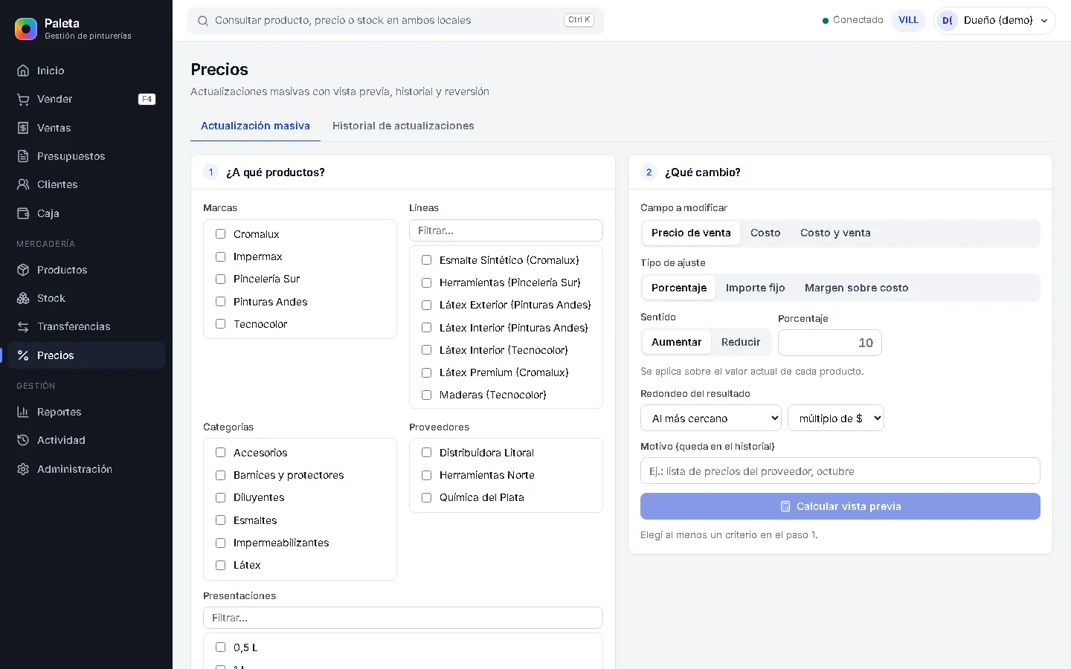This screenshot has width=1071, height=669.
Task: Click the Presentaciones filter input
Action: coord(403,618)
